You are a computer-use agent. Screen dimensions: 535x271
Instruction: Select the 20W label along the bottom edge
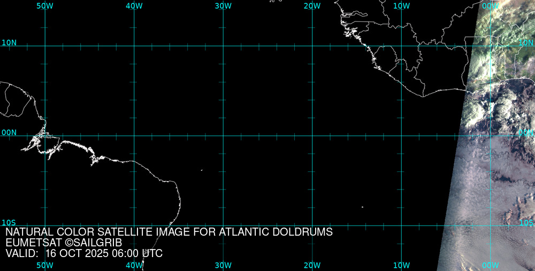312,265
